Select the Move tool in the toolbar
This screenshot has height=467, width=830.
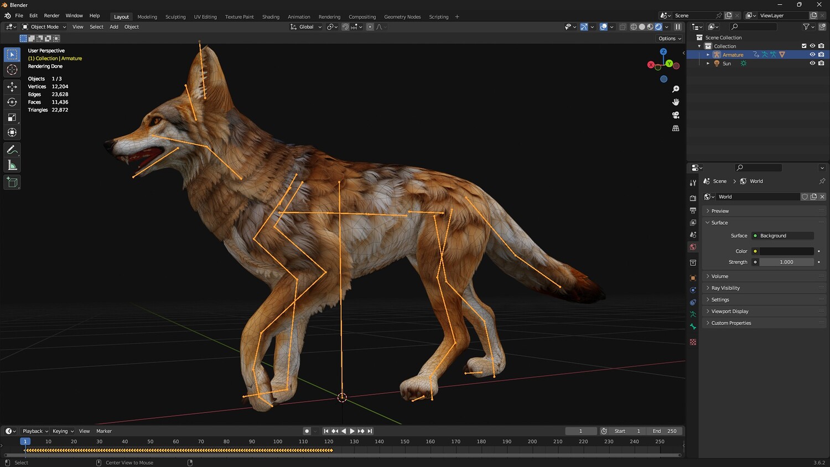pos(12,87)
